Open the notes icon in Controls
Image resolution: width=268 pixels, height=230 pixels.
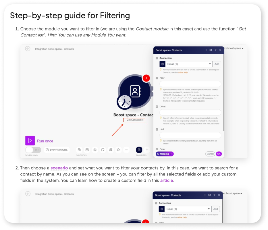(103, 150)
